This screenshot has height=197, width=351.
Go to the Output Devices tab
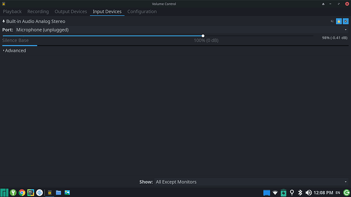71,12
